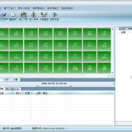Image resolution: width=132 pixels, height=132 pixels.
Task: Pick table tile 126 大厅
Action: [x=75, y=56]
